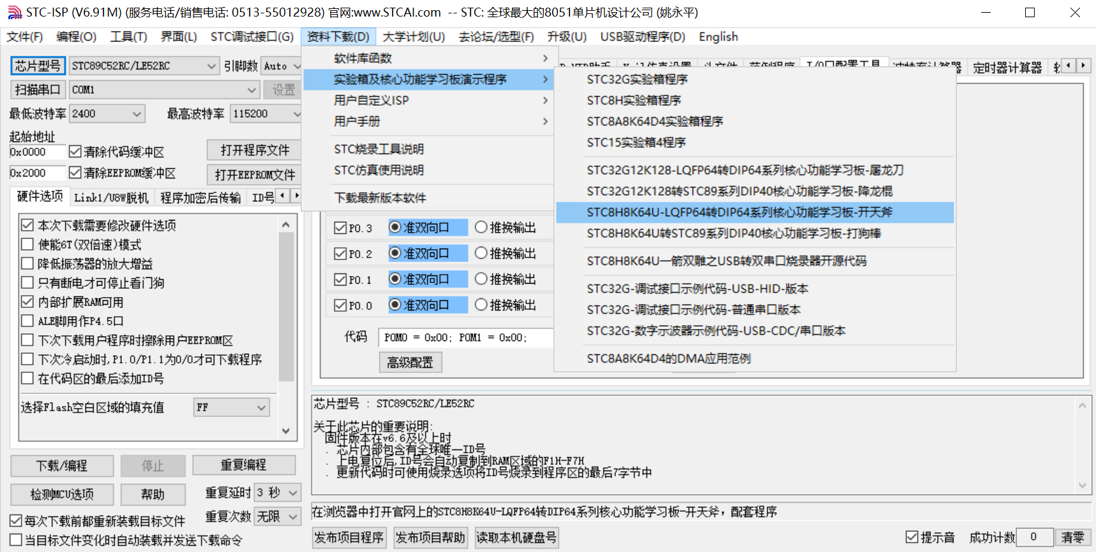Select 推挽输出 radio for P0.3

[481, 228]
